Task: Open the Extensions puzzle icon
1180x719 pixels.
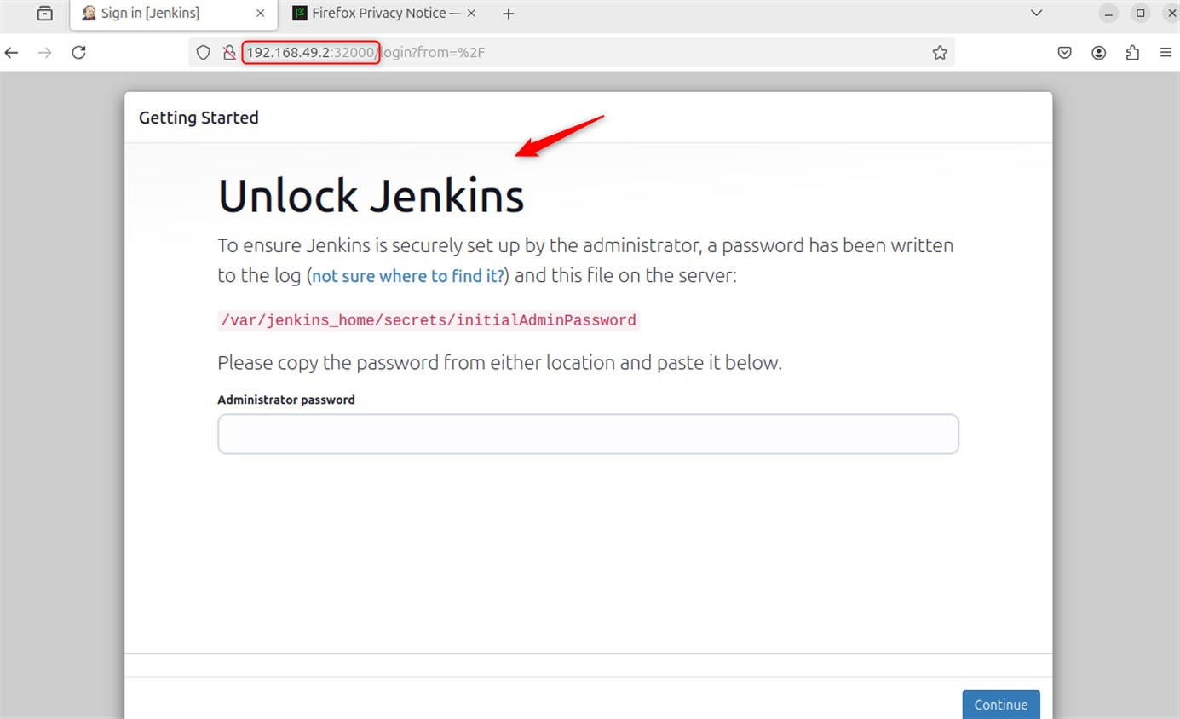Action: tap(1132, 53)
